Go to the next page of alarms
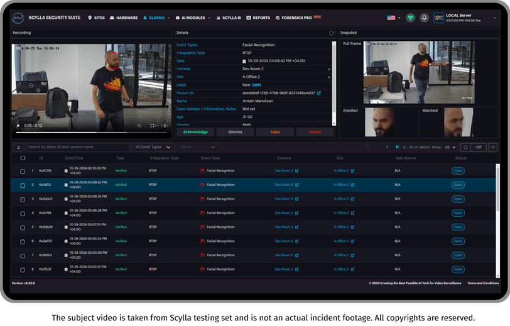 387,147
